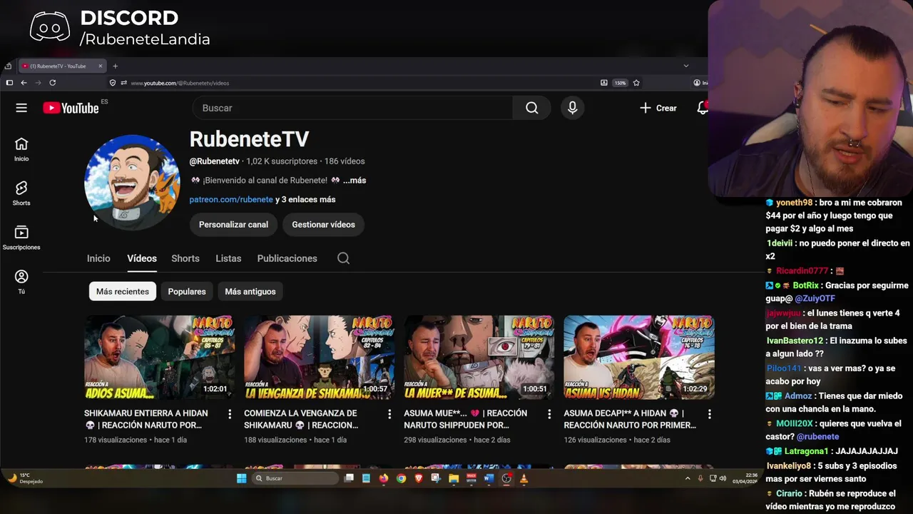Click inside the YouTube Buscar search field
Screen dimensions: 913x514
pos(352,108)
